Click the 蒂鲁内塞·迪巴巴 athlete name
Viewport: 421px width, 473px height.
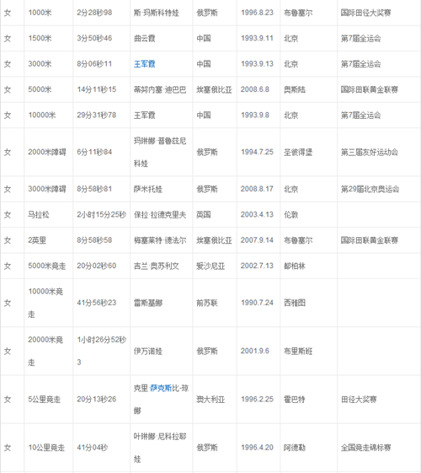[x=160, y=89]
